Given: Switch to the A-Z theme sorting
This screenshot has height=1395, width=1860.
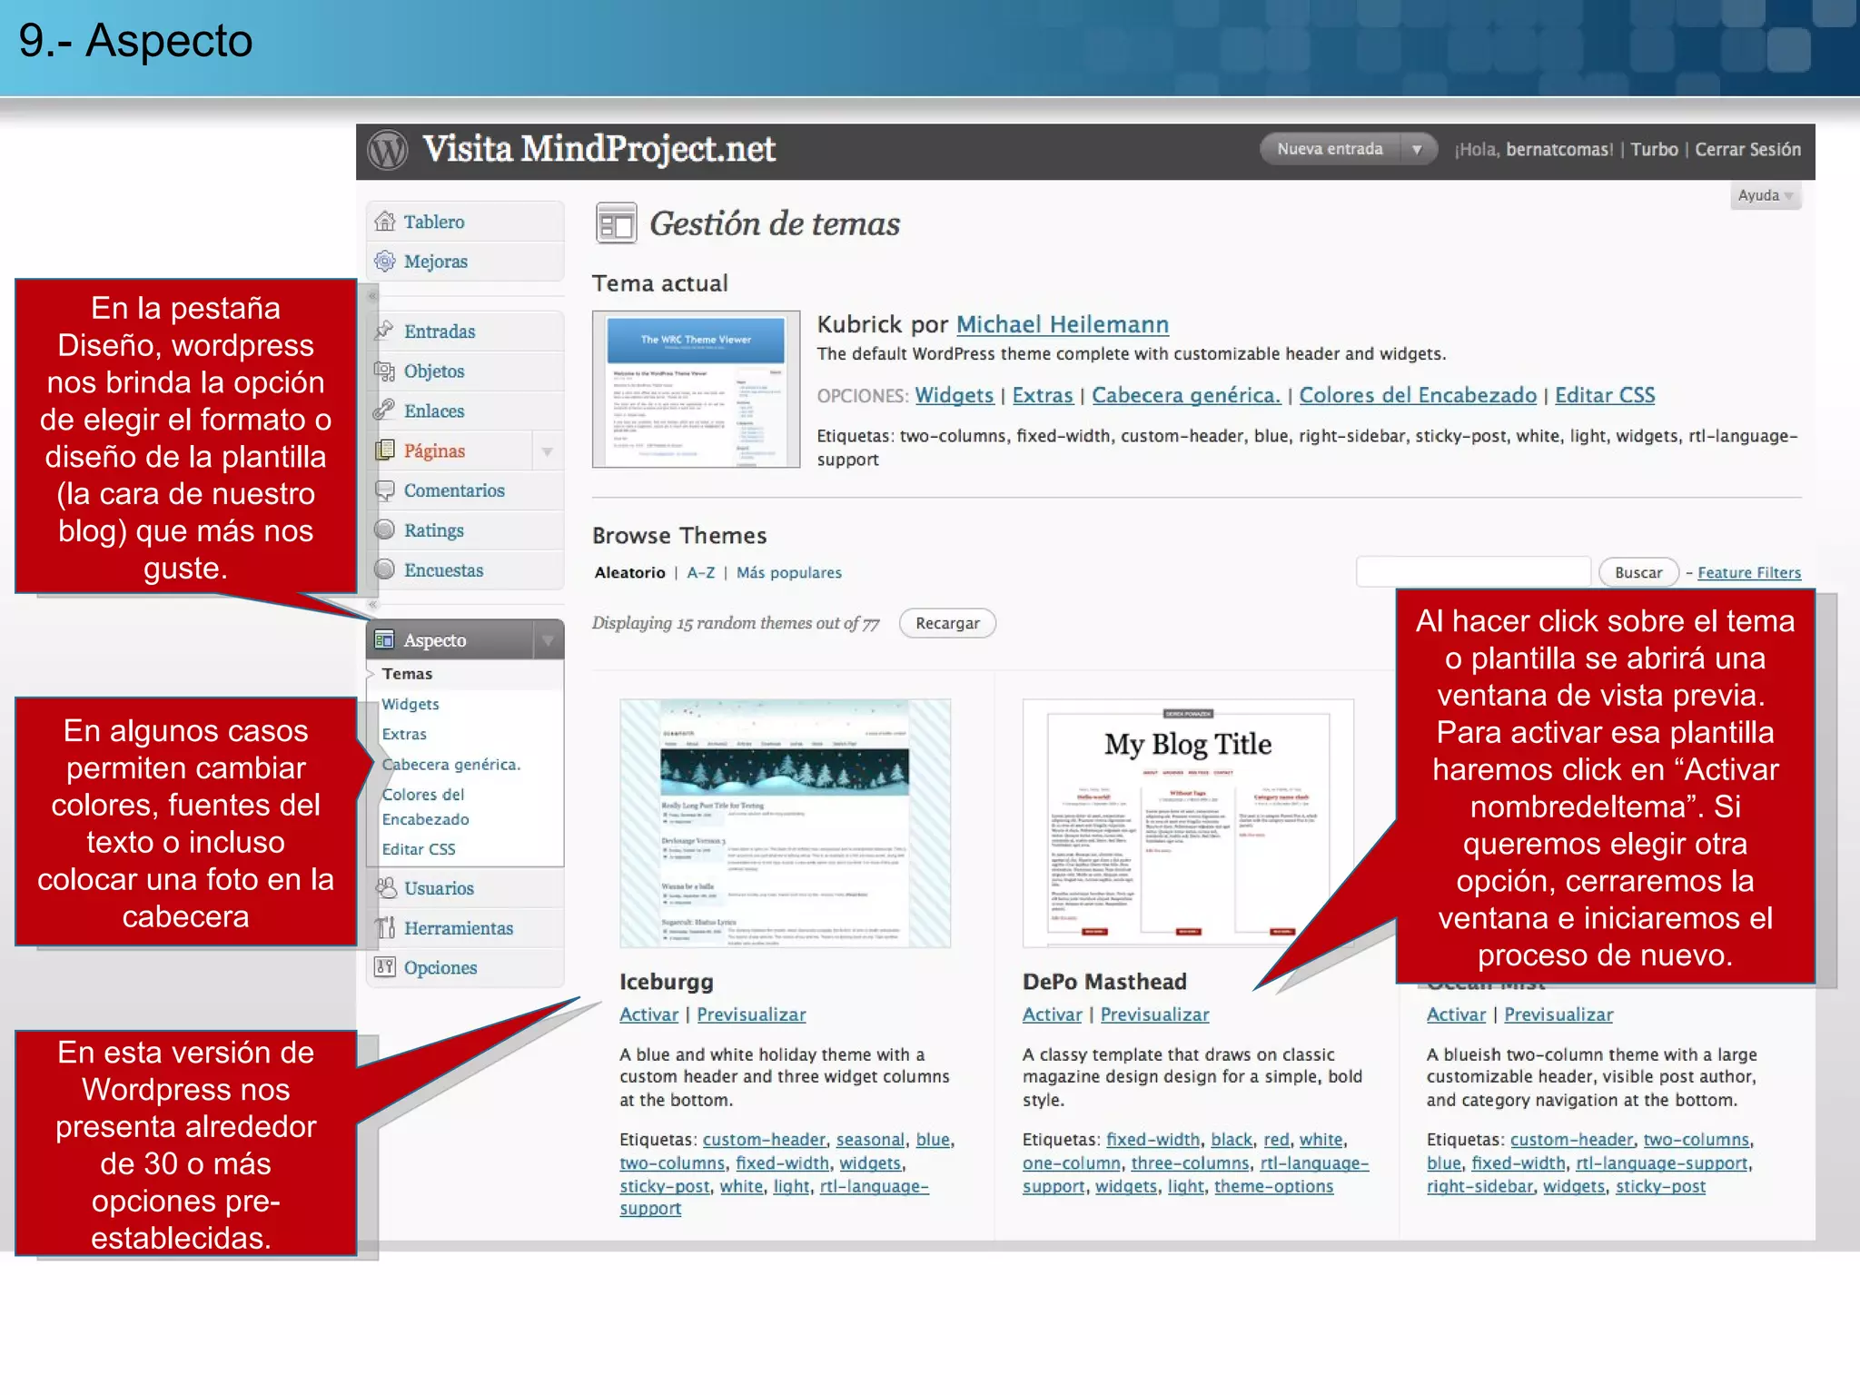Looking at the screenshot, I should [x=700, y=572].
